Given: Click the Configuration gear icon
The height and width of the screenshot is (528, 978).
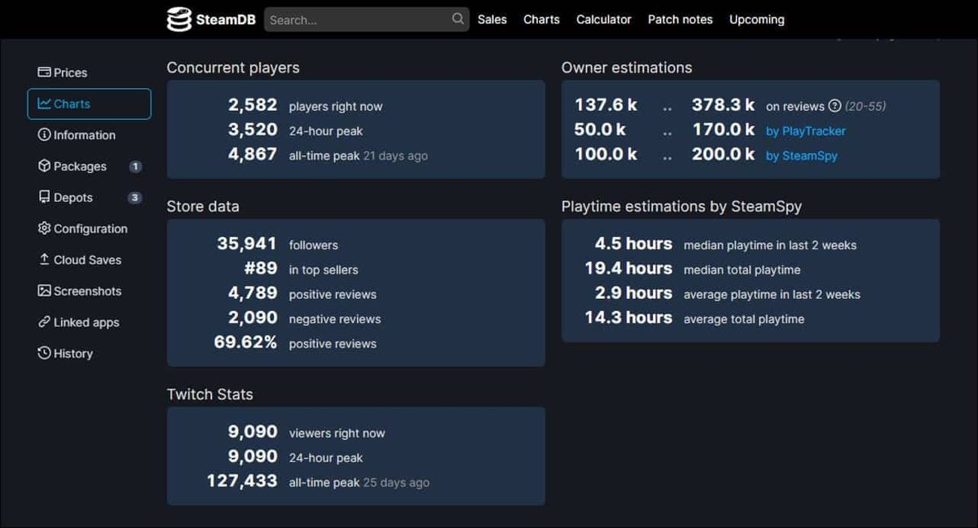Looking at the screenshot, I should pos(44,228).
